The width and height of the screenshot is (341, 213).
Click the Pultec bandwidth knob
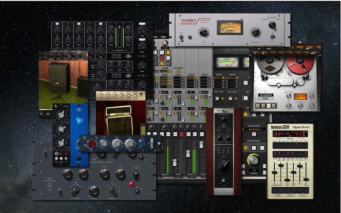pyautogui.click(x=94, y=191)
